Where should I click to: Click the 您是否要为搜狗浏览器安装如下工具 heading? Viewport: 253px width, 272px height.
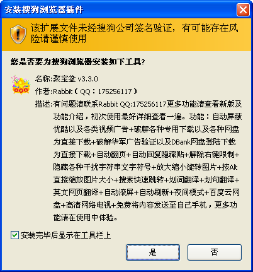(x=78, y=62)
